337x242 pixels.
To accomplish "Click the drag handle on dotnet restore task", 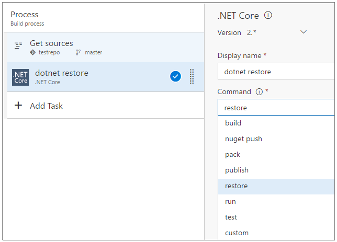I will [192, 76].
